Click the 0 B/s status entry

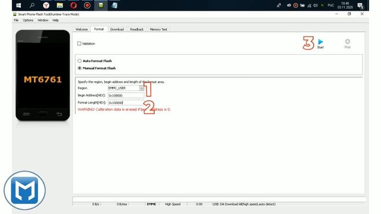96,204
